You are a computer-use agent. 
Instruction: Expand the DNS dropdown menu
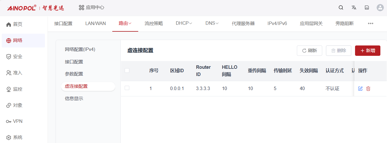coord(212,24)
